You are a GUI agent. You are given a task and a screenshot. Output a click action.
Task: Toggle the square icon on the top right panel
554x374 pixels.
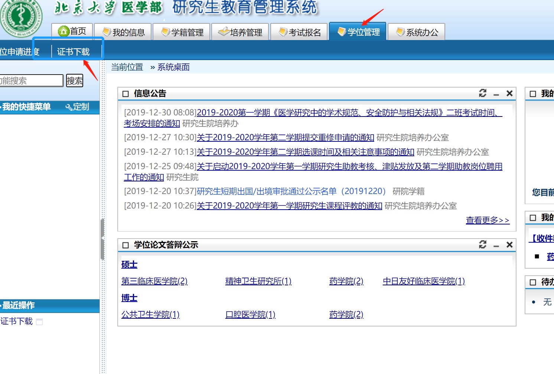coord(533,94)
